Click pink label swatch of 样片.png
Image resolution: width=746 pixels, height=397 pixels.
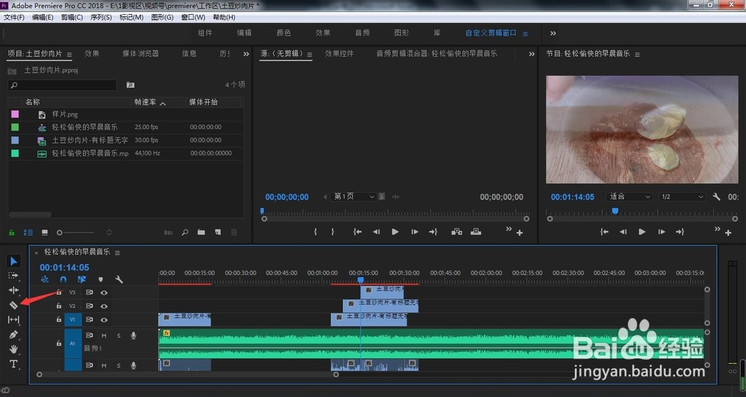coord(15,114)
